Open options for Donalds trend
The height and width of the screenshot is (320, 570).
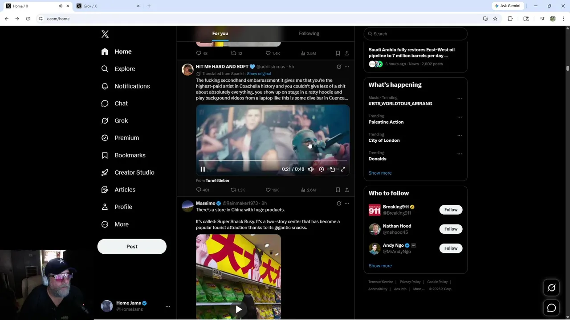tap(460, 154)
